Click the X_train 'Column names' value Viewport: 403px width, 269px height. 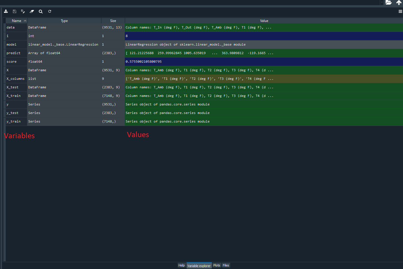tap(264, 96)
